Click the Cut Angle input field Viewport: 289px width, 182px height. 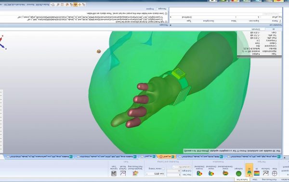click(174, 171)
